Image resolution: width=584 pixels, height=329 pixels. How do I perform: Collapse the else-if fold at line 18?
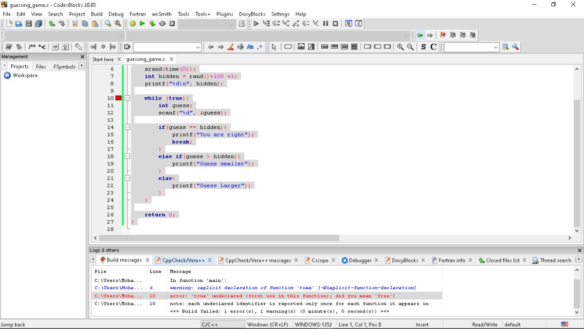coord(128,156)
